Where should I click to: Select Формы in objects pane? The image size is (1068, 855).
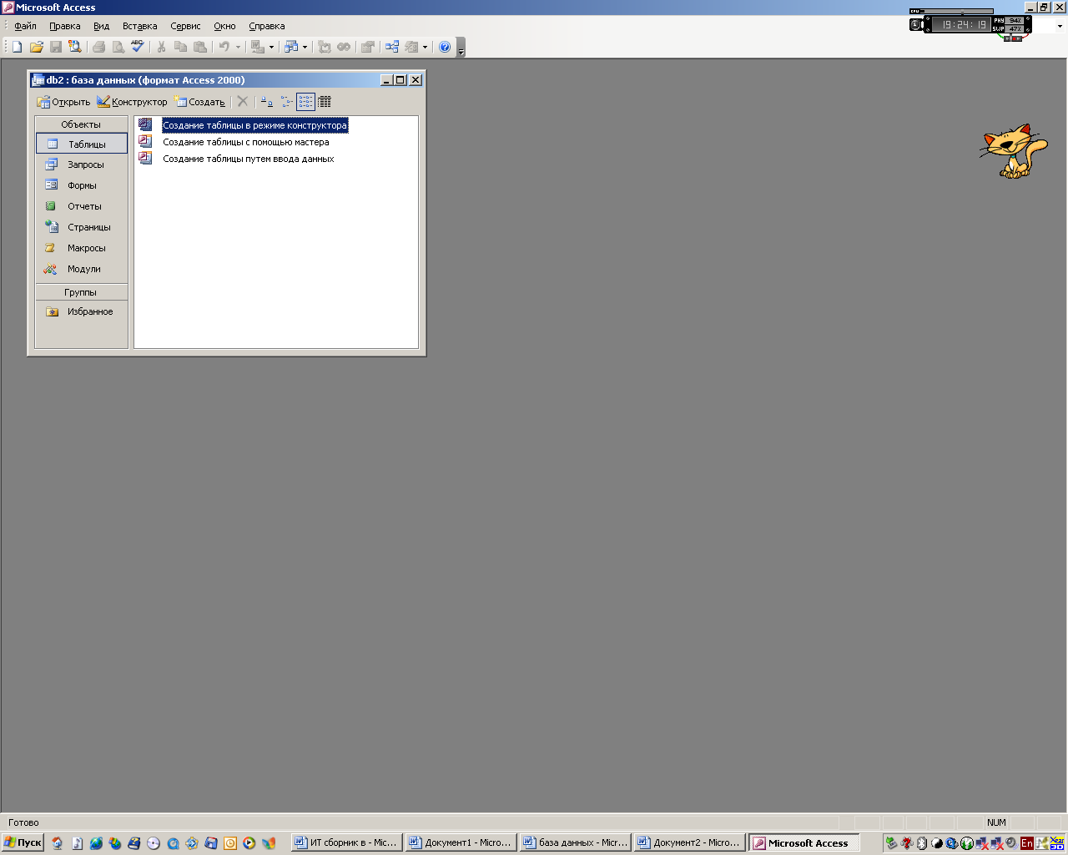pyautogui.click(x=82, y=185)
